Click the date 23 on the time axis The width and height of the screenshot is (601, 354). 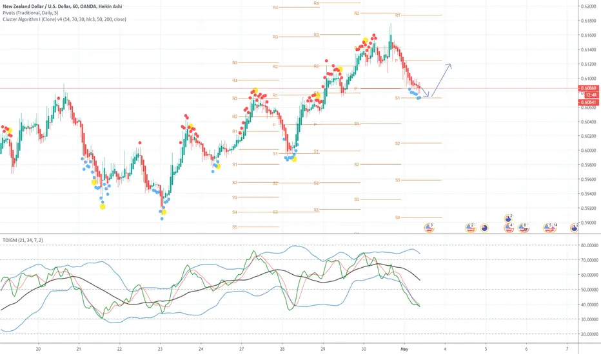[x=160, y=349]
